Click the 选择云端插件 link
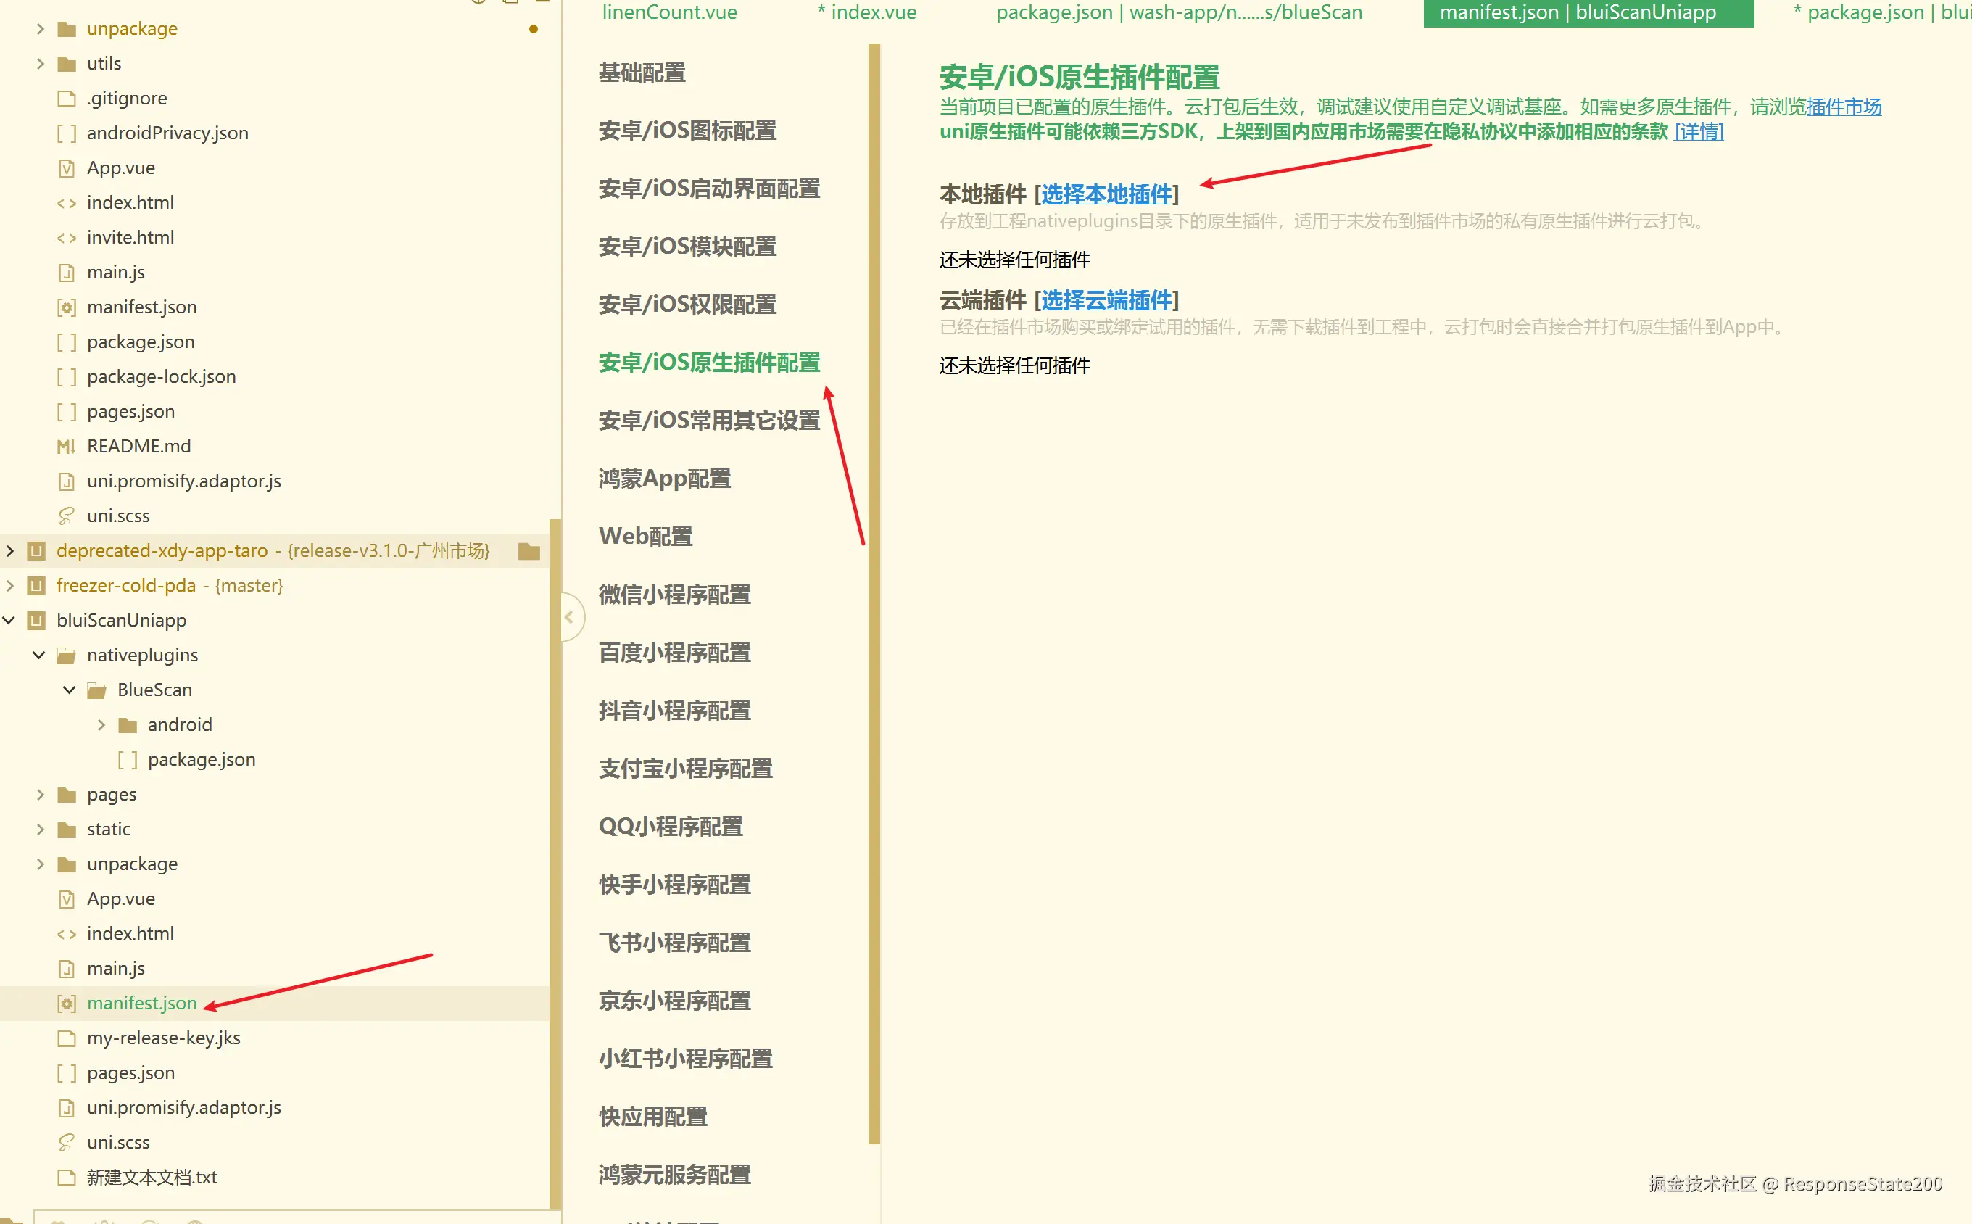 tap(1106, 300)
